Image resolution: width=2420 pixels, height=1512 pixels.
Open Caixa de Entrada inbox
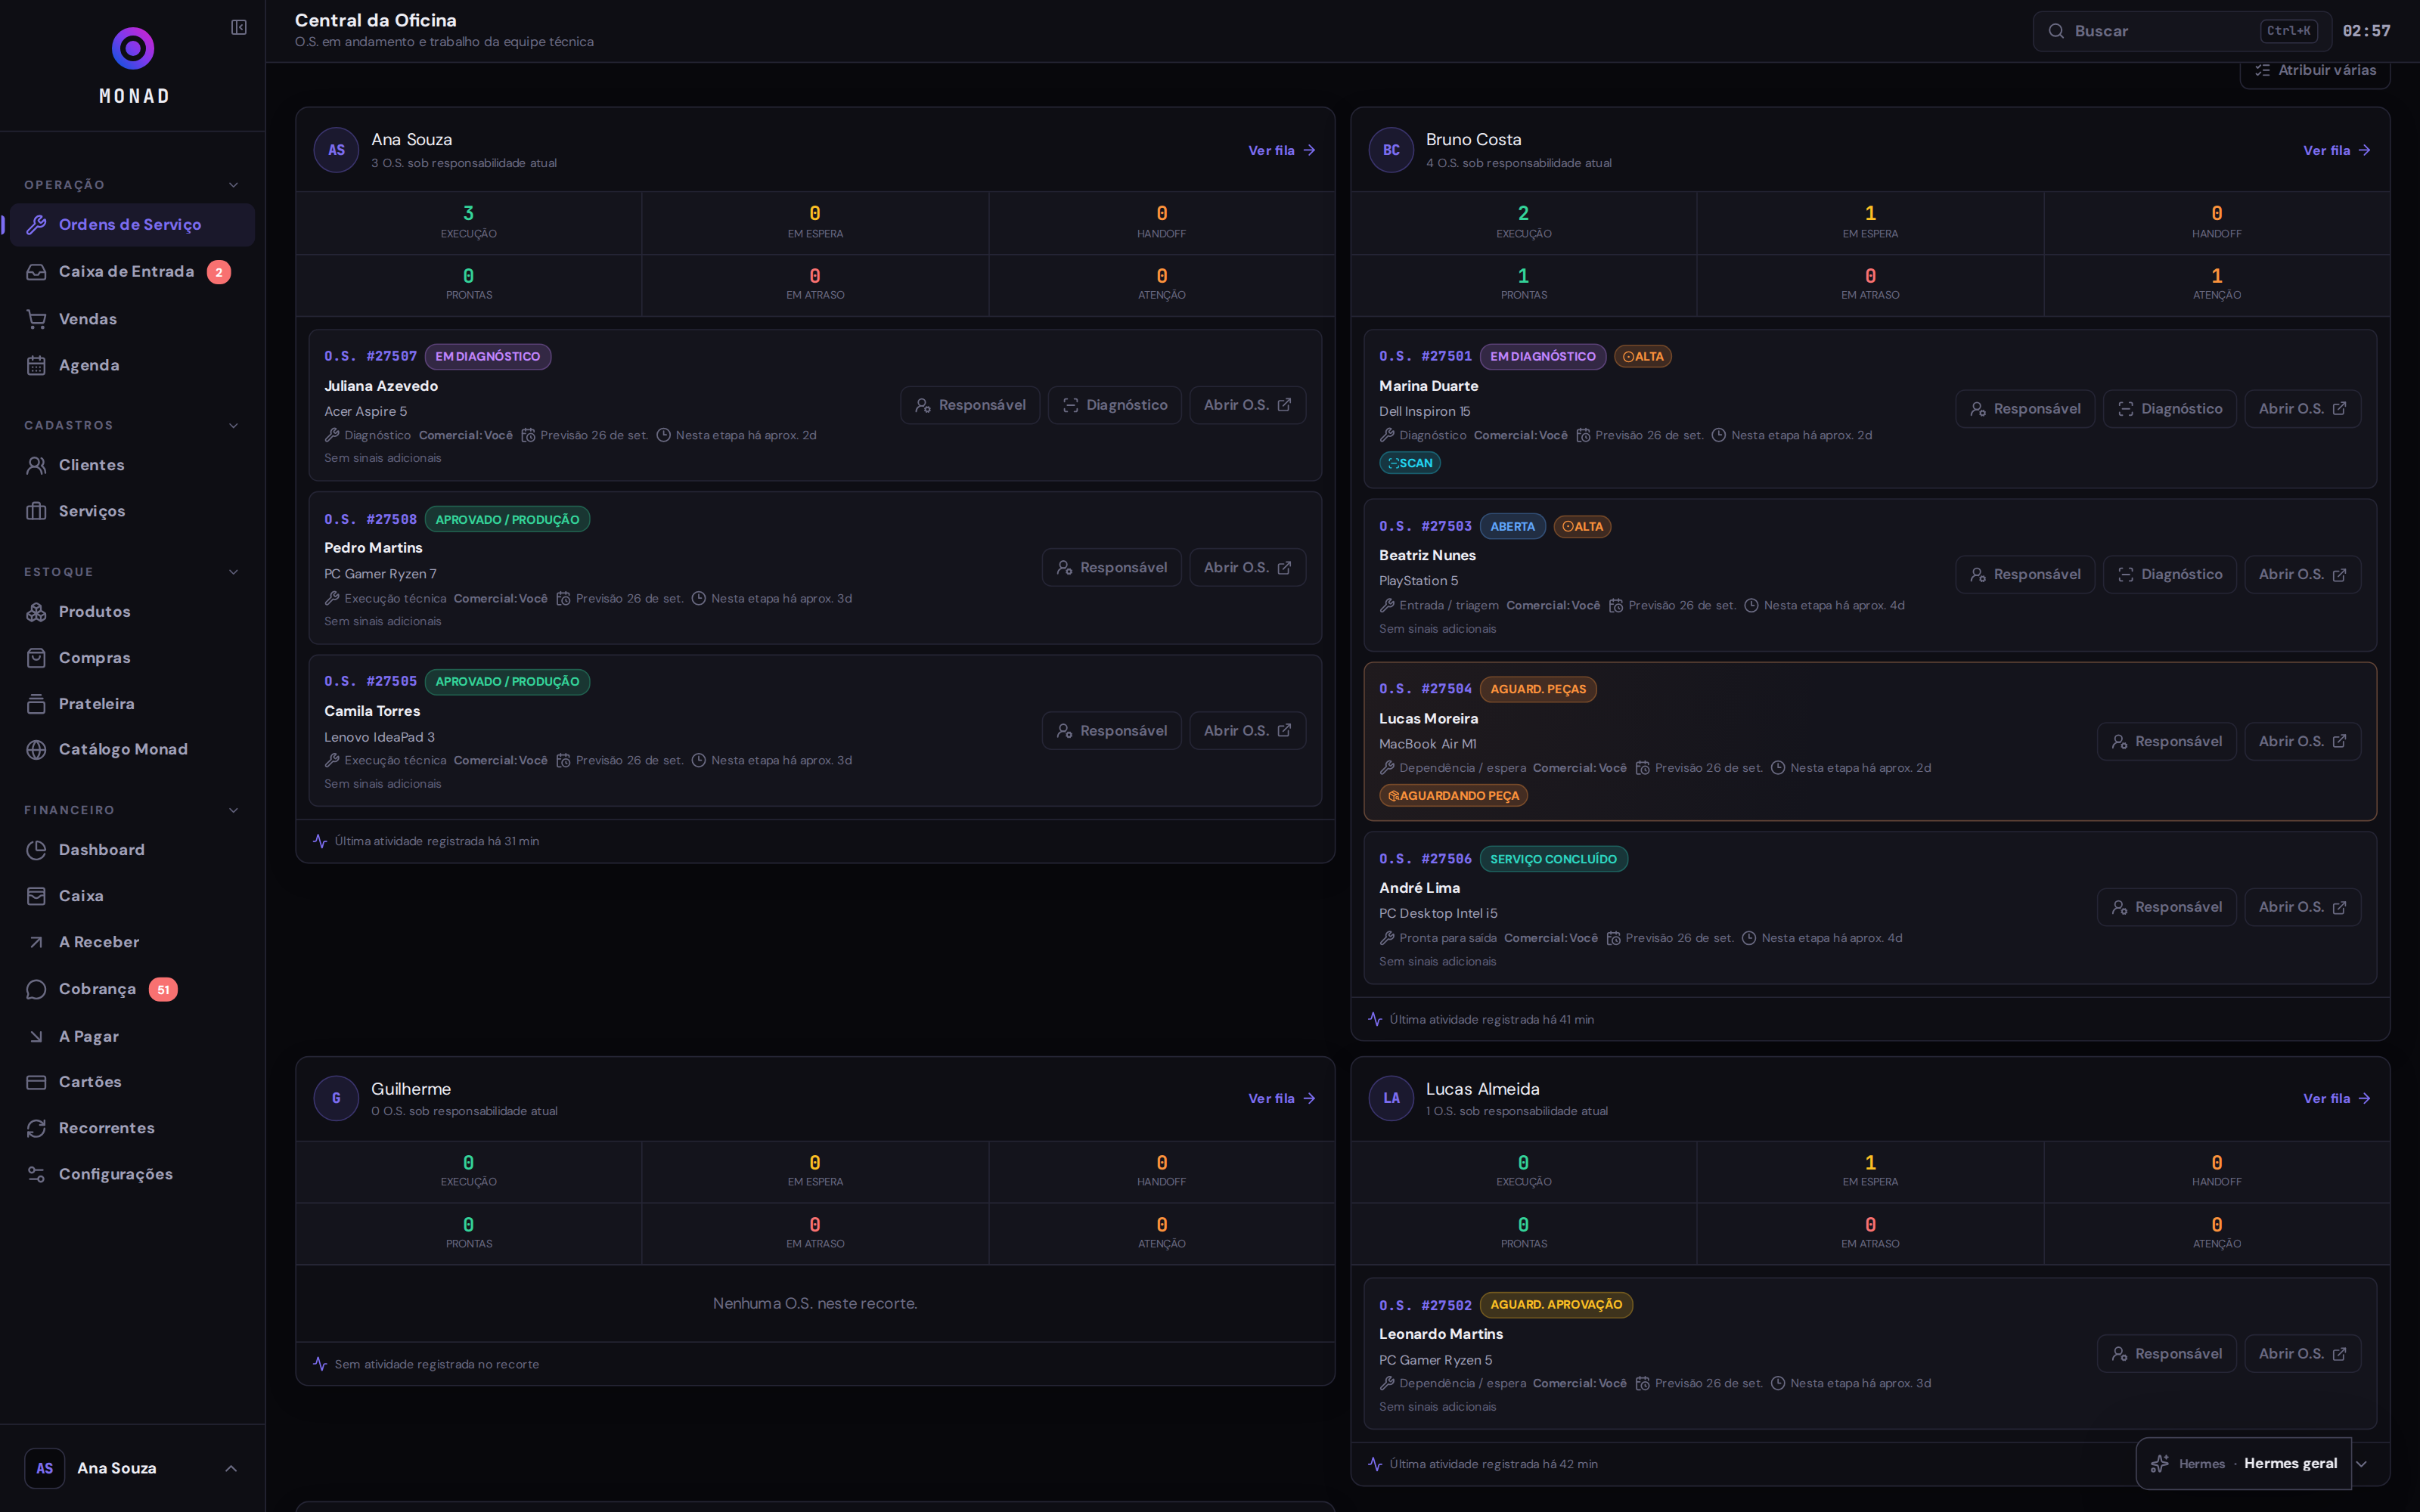[132, 272]
